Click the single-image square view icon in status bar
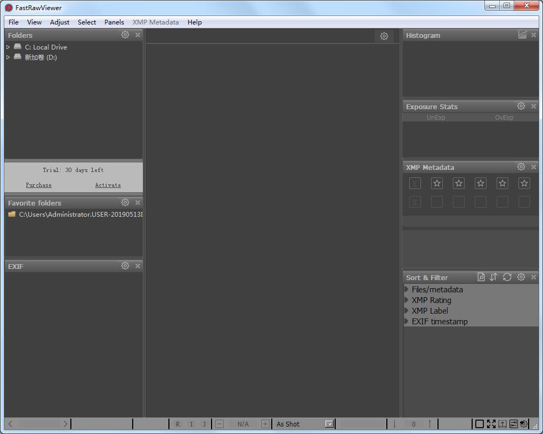 click(x=479, y=424)
